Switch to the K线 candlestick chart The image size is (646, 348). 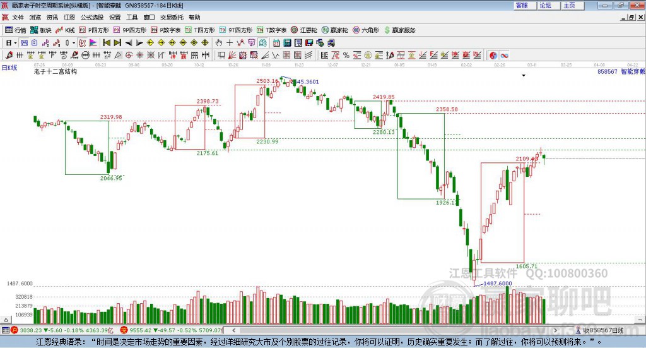(65, 30)
